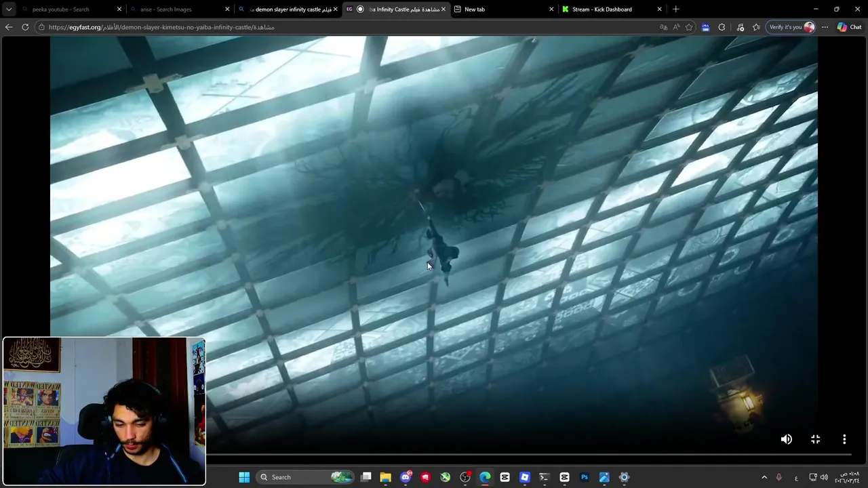Open the Windows Start menu
This screenshot has height=488, width=868.
point(244,477)
